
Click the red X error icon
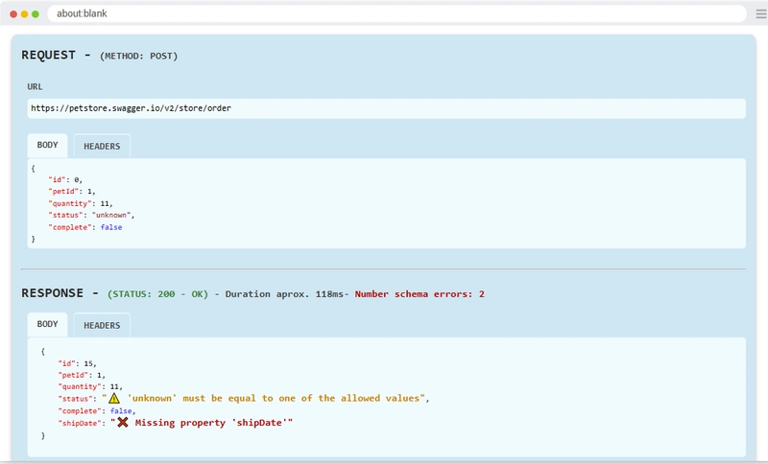[x=123, y=422]
